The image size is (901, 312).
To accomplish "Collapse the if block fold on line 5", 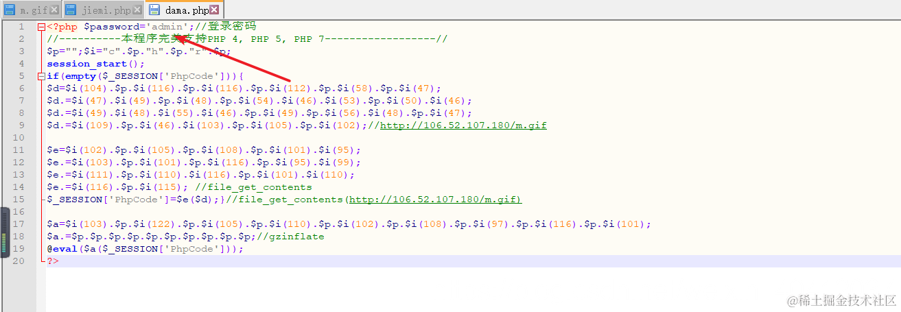I will (x=42, y=76).
